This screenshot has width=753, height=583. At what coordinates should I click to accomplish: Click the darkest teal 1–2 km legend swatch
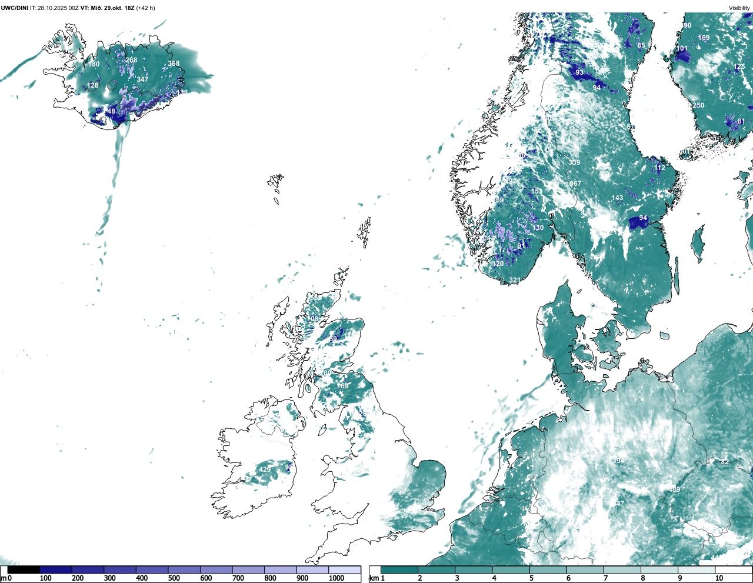click(x=399, y=569)
